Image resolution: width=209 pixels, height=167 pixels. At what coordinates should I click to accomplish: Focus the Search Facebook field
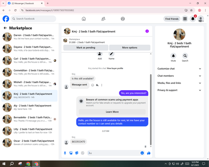point(33,19)
